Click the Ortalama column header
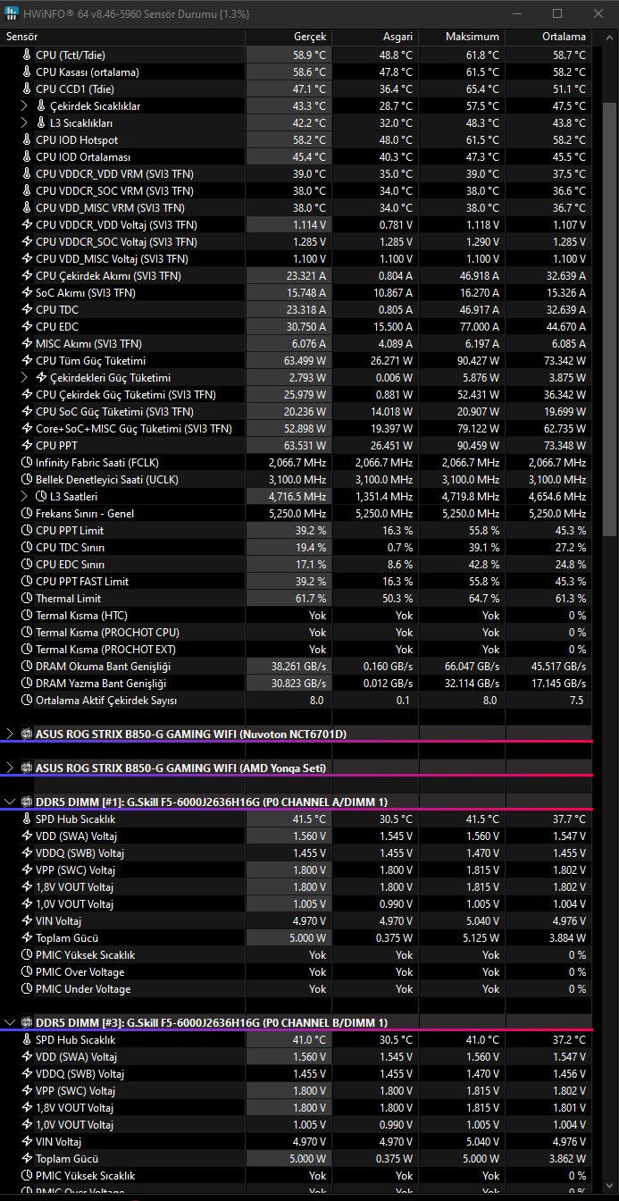 click(x=548, y=37)
